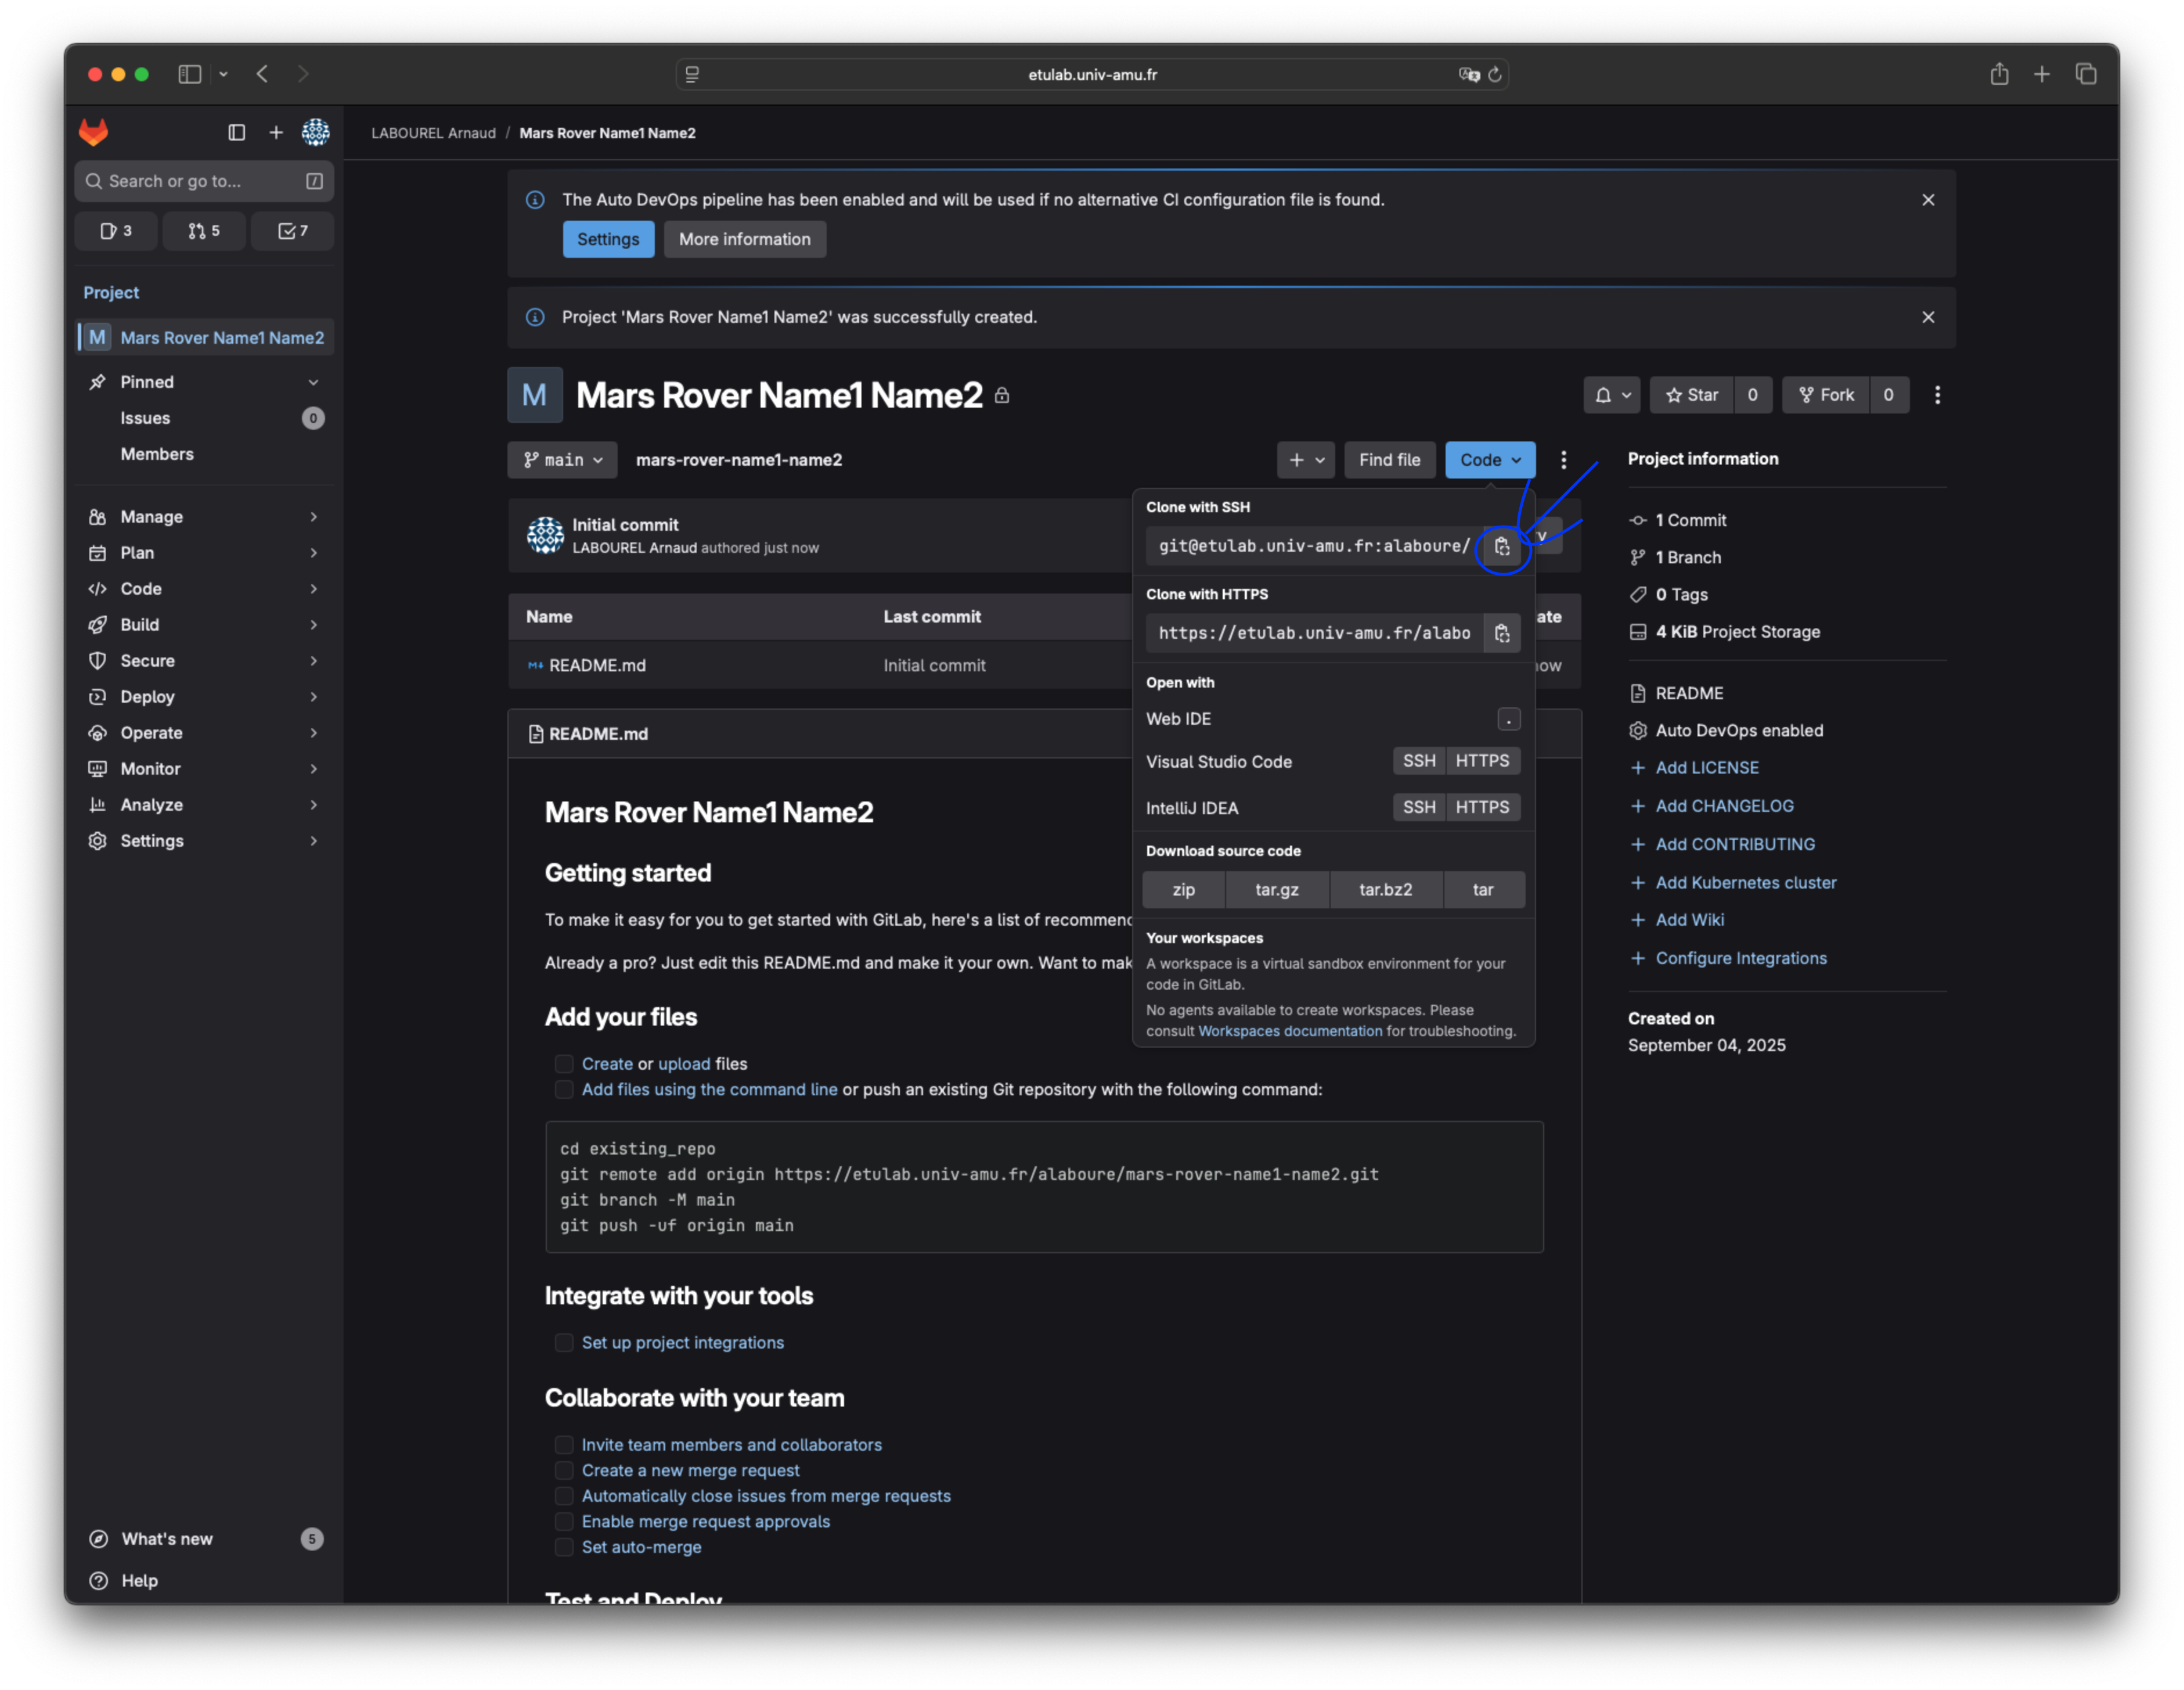The width and height of the screenshot is (2184, 1690).
Task: Follow the Add LICENSE link
Action: (x=1706, y=767)
